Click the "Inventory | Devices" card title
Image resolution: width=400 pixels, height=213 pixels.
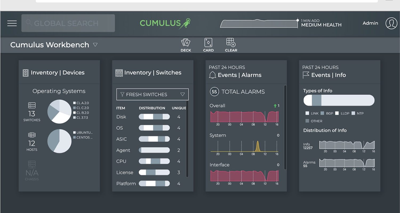[58, 73]
